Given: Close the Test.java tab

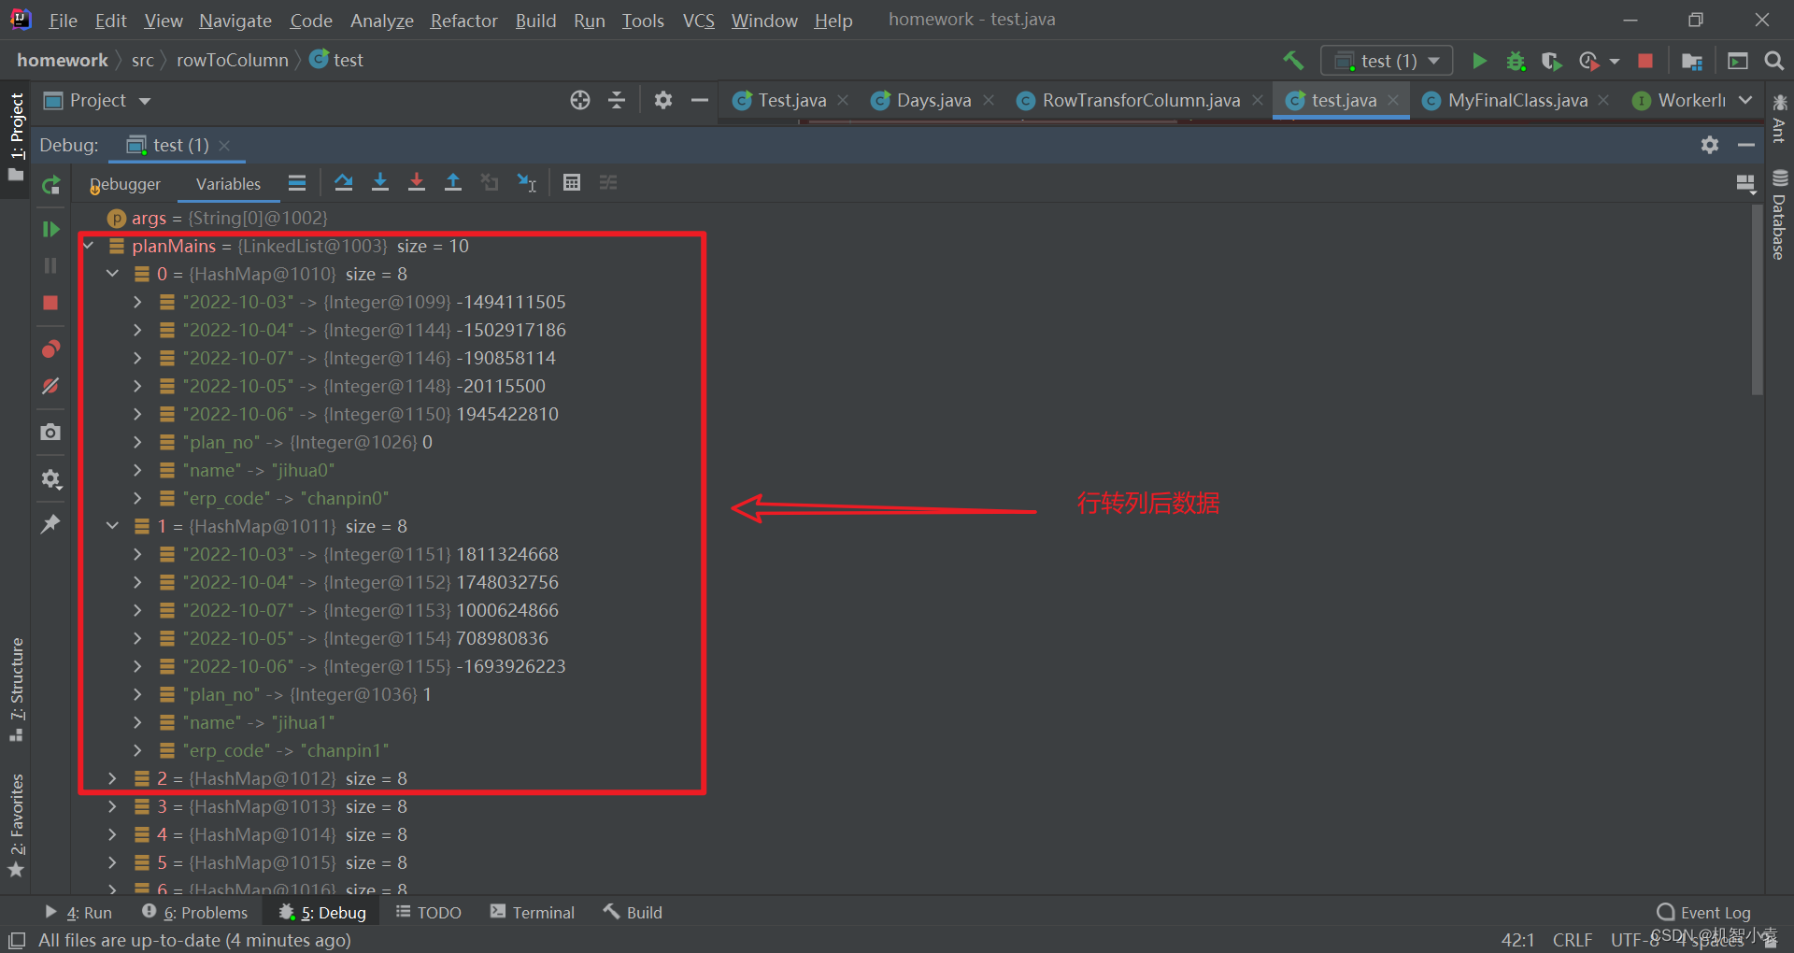Looking at the screenshot, I should [843, 100].
